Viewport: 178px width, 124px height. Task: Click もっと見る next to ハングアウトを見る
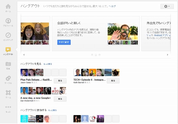point(48,64)
